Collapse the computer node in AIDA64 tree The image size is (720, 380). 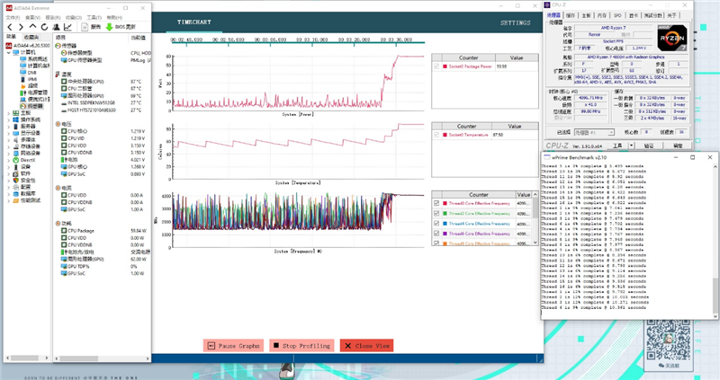[8, 53]
